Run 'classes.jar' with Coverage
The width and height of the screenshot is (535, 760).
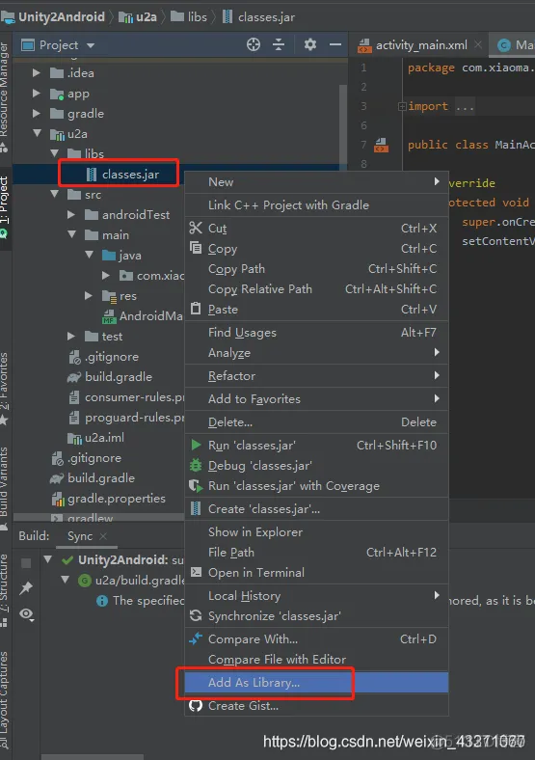tap(316, 486)
